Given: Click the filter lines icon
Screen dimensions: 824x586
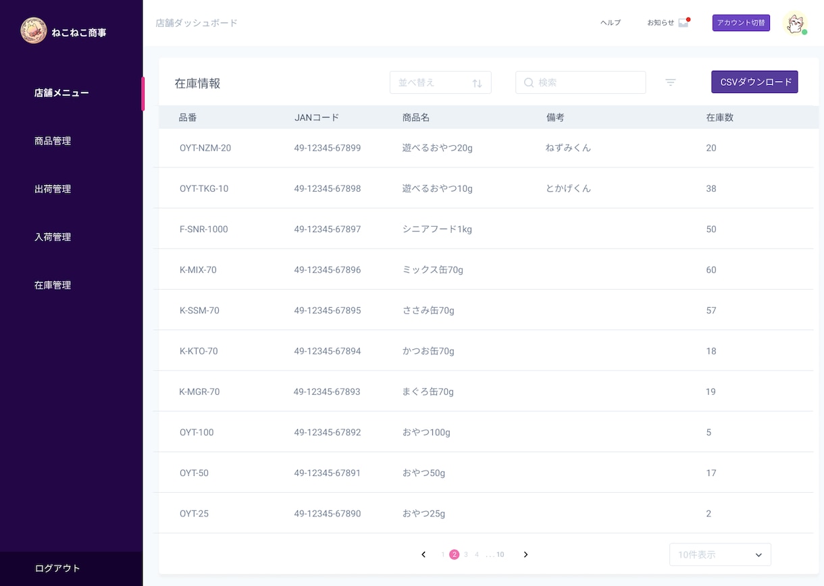Looking at the screenshot, I should pyautogui.click(x=670, y=82).
